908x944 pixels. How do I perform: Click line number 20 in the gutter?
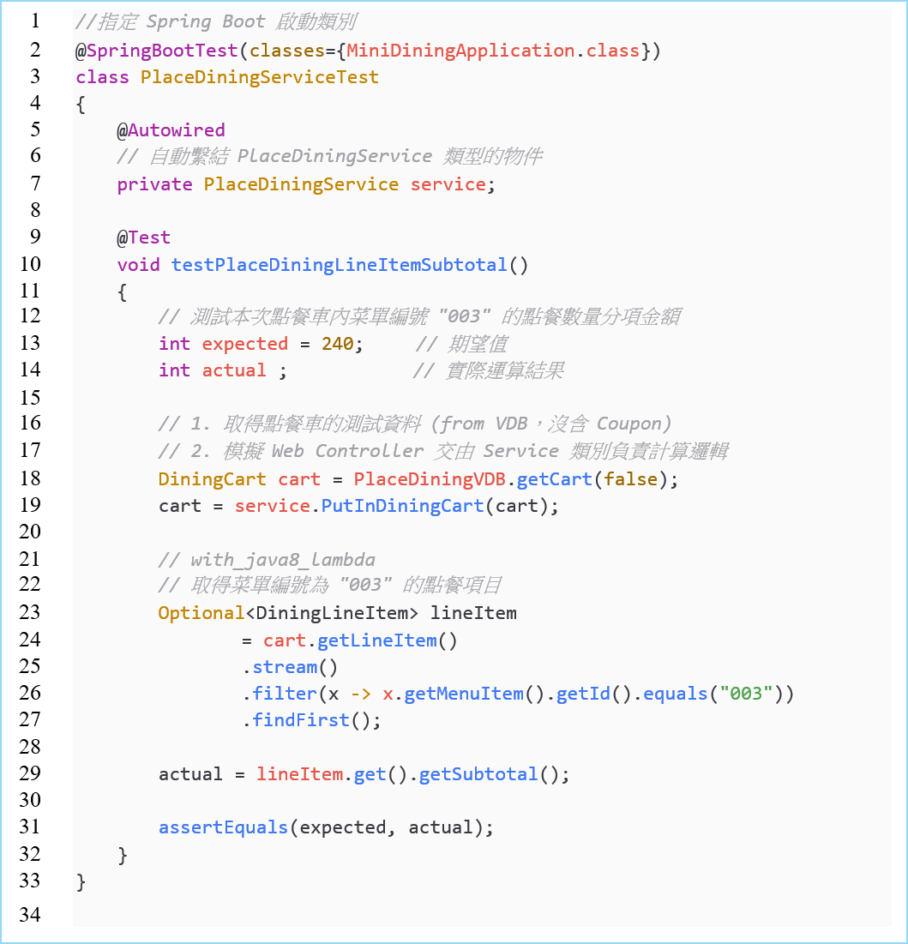coord(30,532)
